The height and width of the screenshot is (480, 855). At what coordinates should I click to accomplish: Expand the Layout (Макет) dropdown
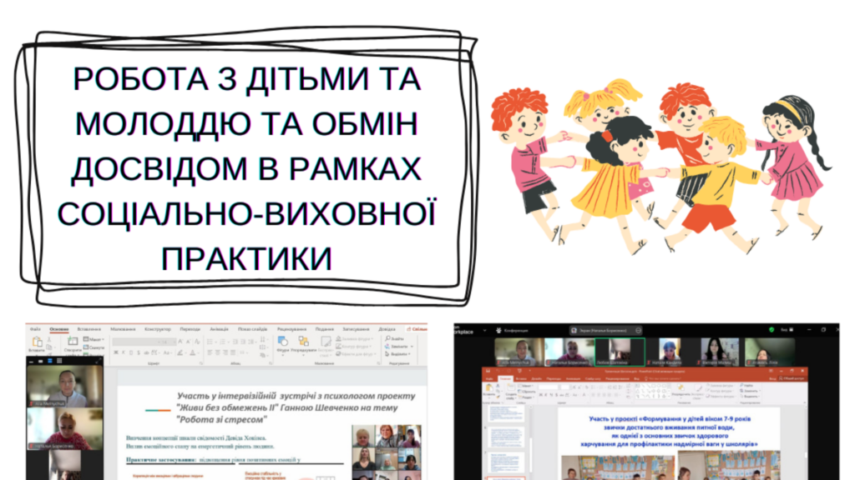coord(94,339)
